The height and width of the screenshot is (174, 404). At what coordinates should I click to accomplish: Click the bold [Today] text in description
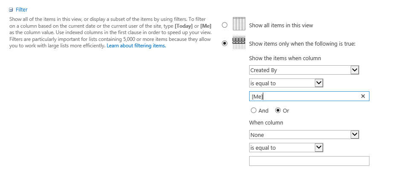184,26
